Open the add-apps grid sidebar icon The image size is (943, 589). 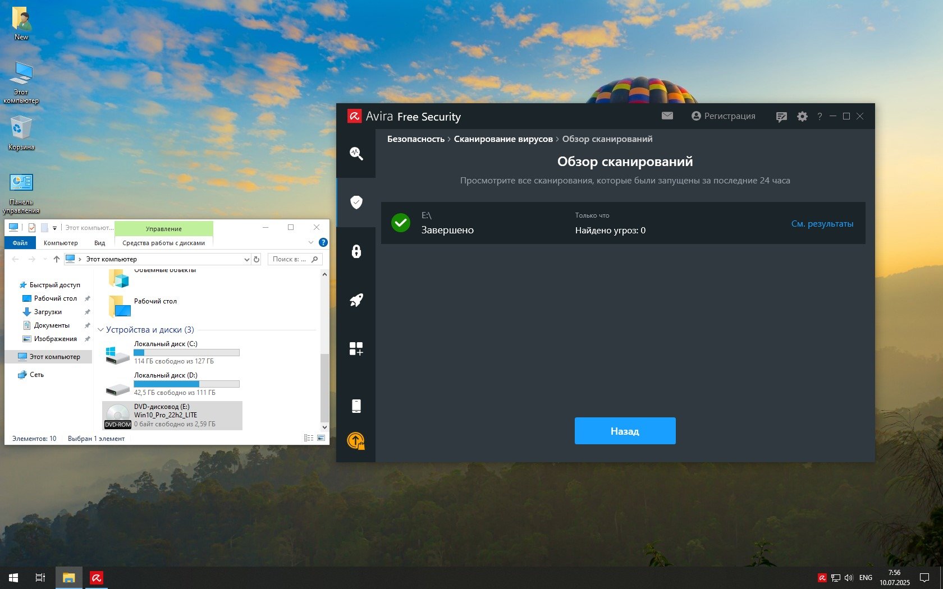coord(356,348)
